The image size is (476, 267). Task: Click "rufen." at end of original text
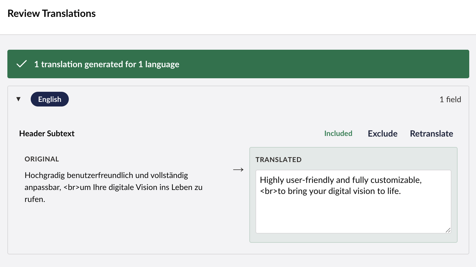35,199
